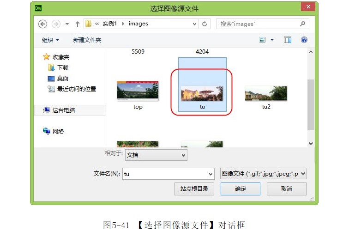Toggle the preview pane icon

click(x=288, y=40)
